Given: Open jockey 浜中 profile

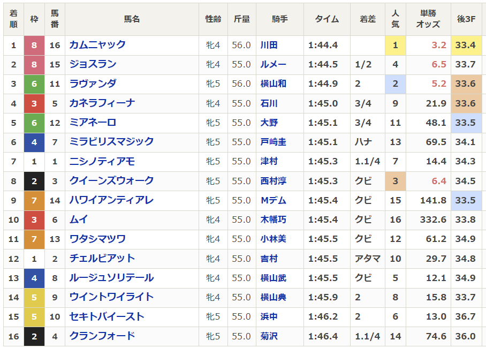Looking at the screenshot, I should [x=269, y=316].
